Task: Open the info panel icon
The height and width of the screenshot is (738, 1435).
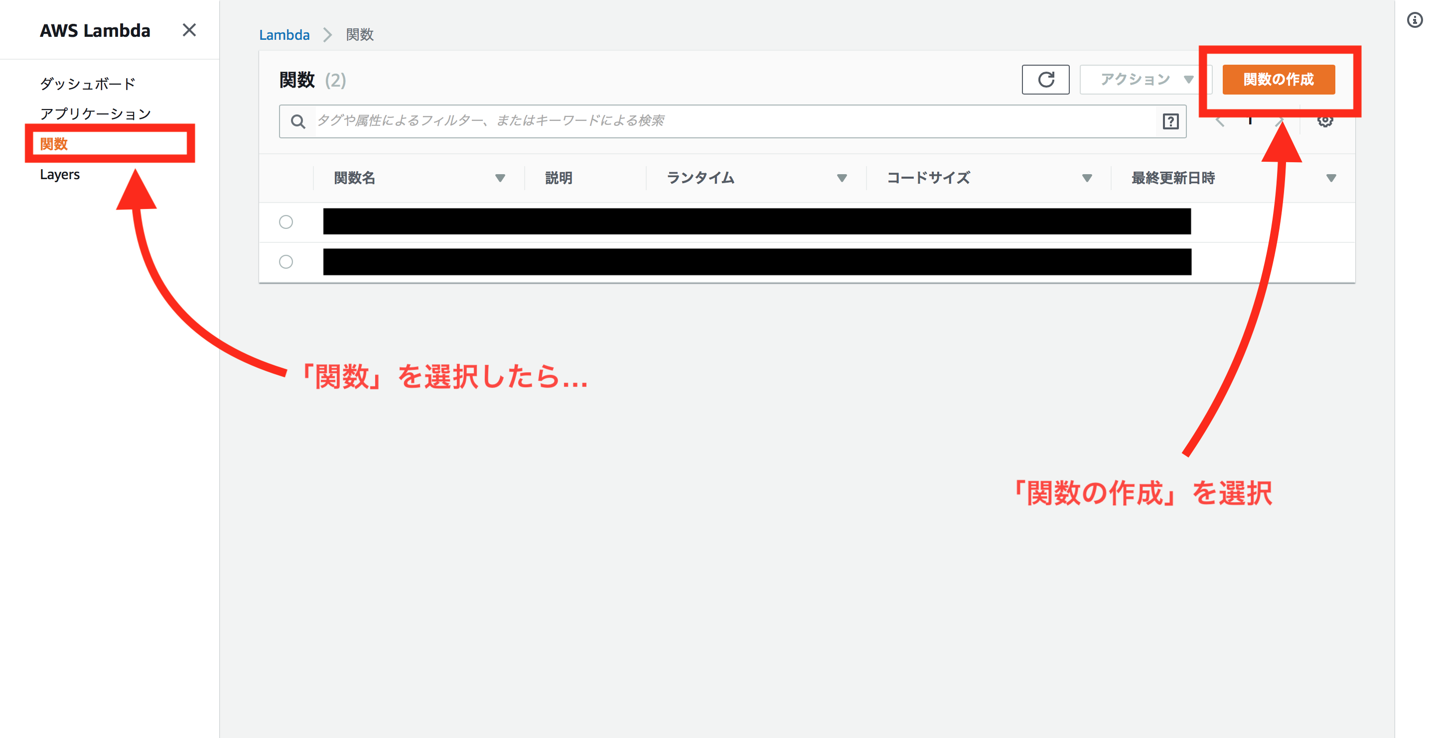Action: tap(1415, 20)
